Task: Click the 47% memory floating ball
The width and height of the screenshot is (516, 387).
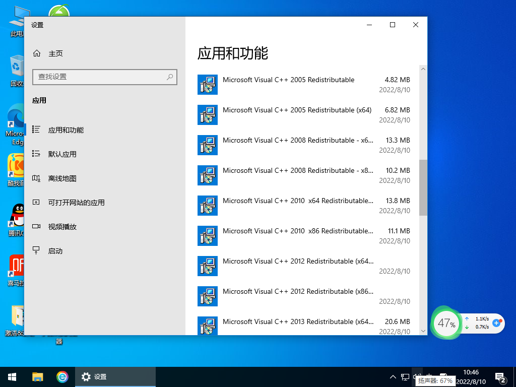Action: [x=446, y=323]
